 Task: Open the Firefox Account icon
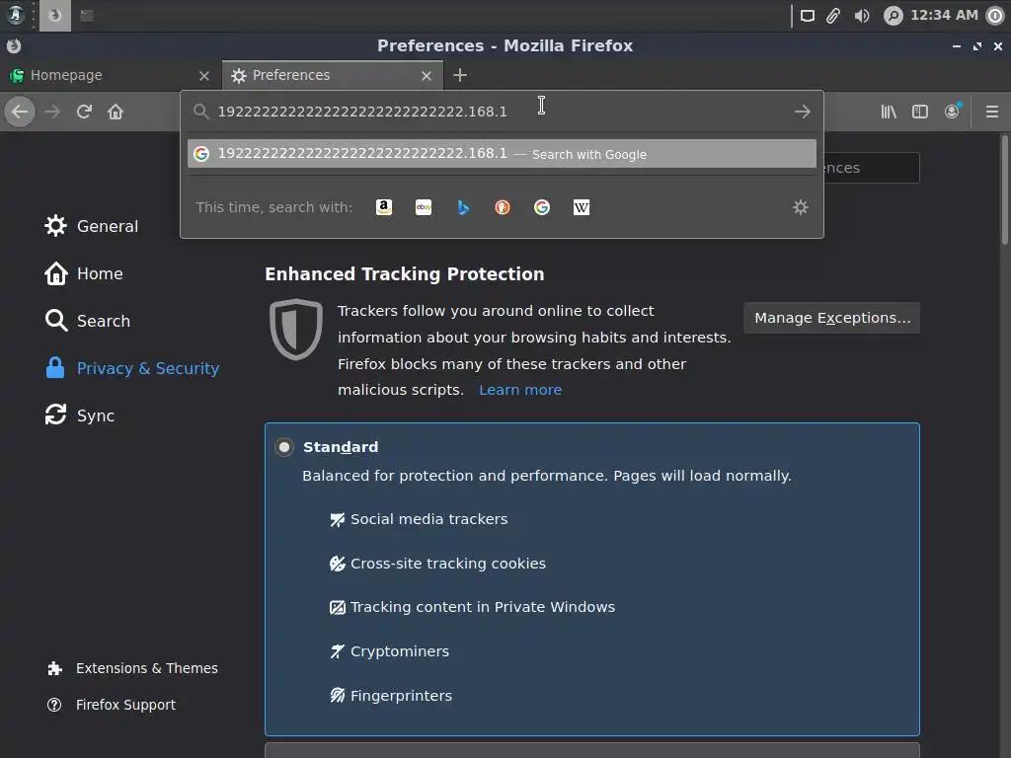click(x=953, y=112)
